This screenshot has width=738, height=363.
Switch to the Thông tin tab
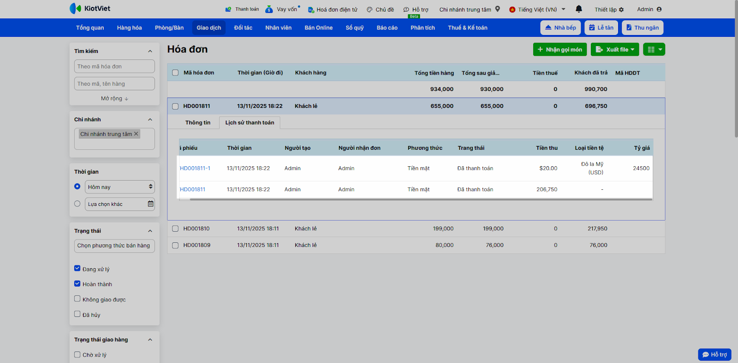pos(197,123)
